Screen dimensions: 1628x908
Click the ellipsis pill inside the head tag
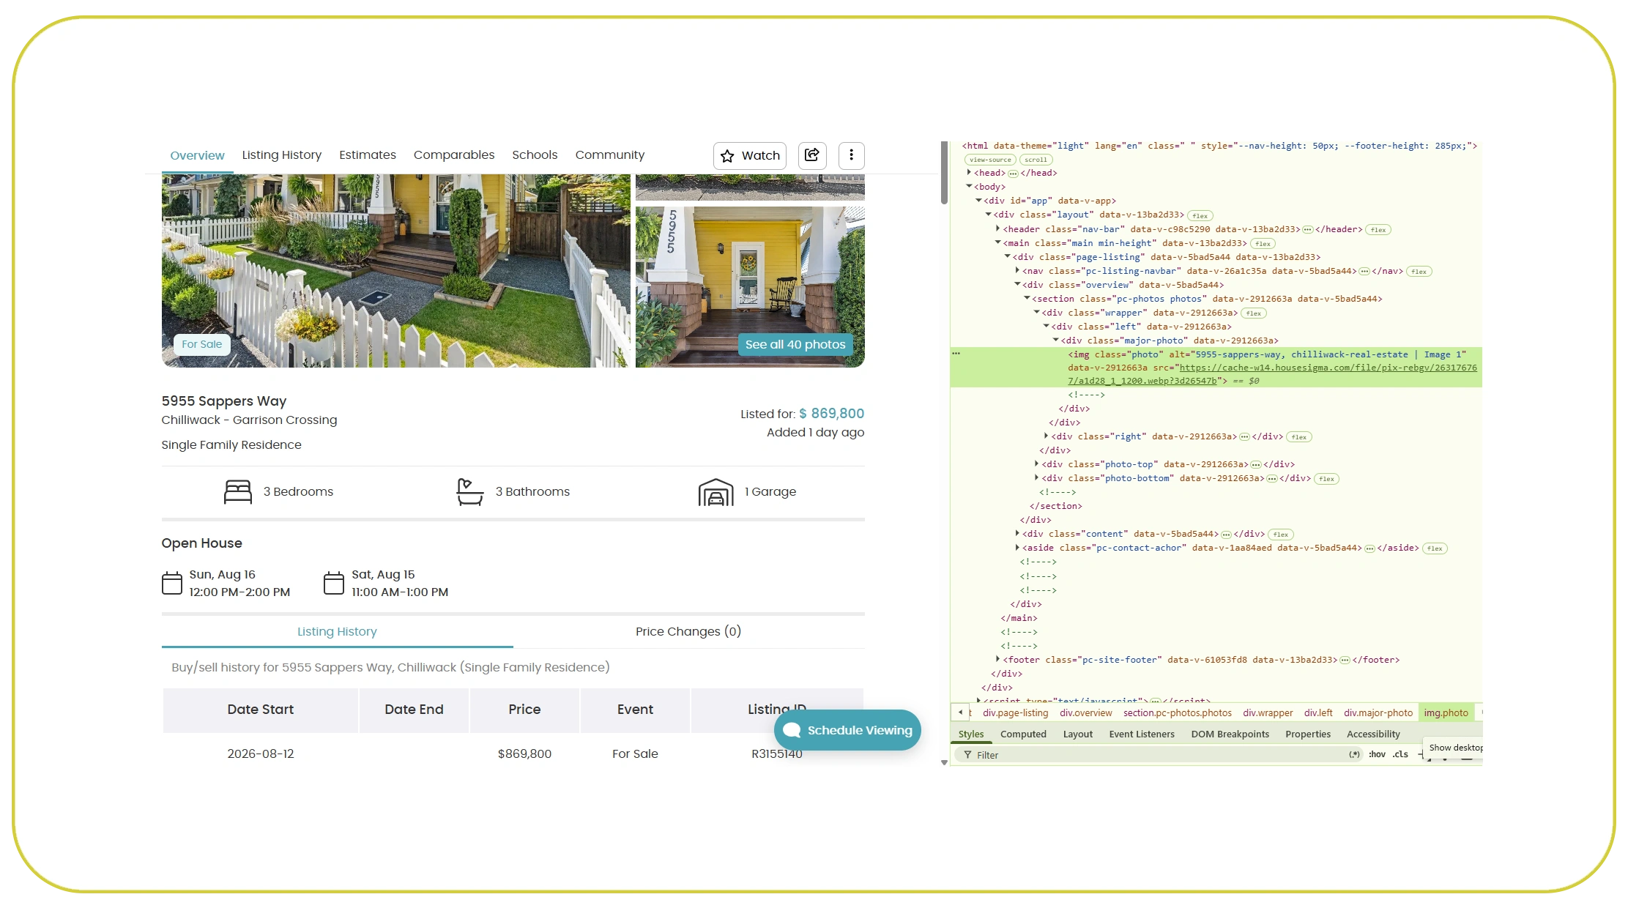(1013, 174)
